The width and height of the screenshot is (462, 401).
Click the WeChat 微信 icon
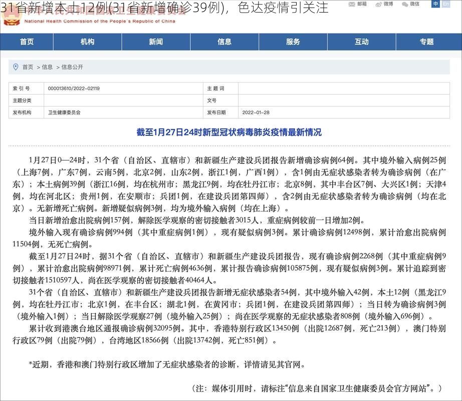tap(406, 5)
